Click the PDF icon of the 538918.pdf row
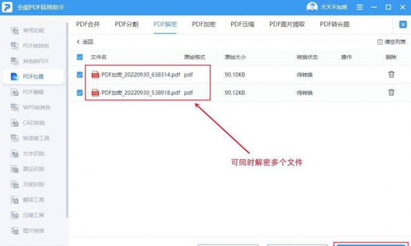Viewport: 411px width, 246px height. [x=95, y=93]
